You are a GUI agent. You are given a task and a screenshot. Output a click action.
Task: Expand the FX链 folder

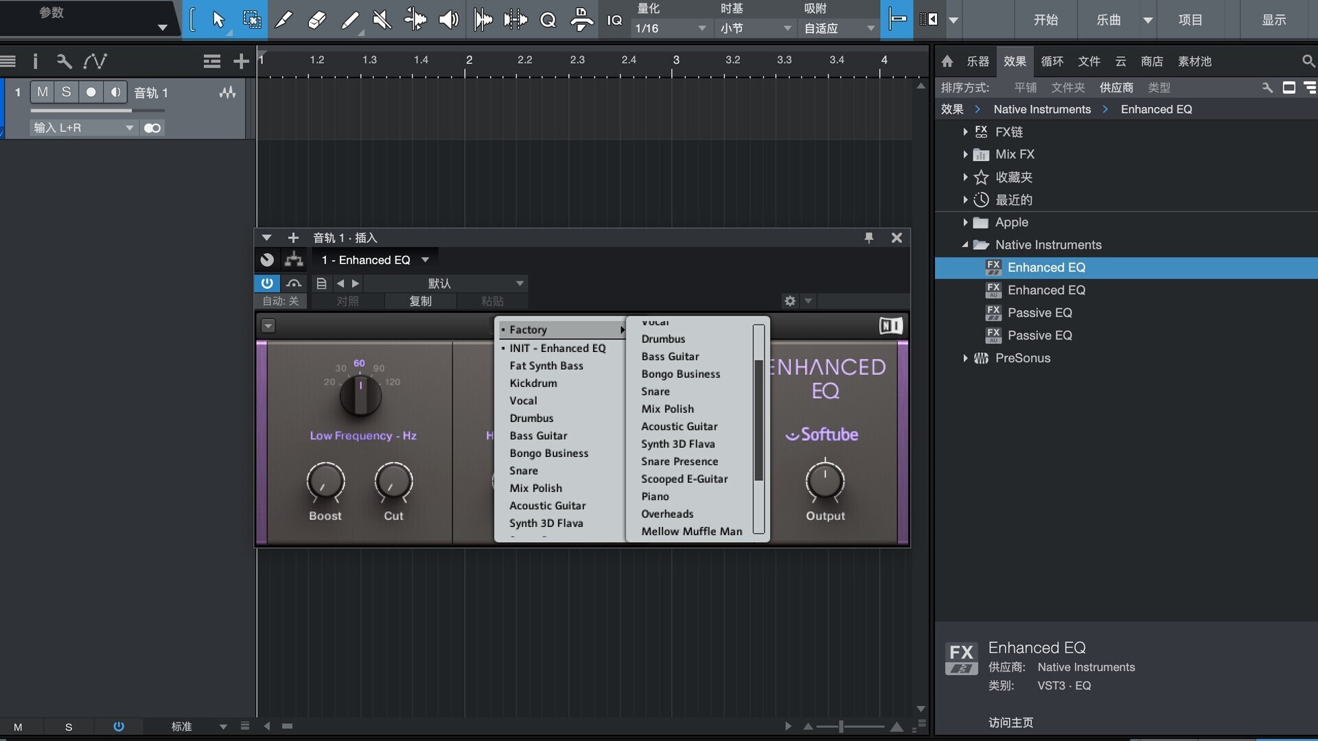click(965, 132)
